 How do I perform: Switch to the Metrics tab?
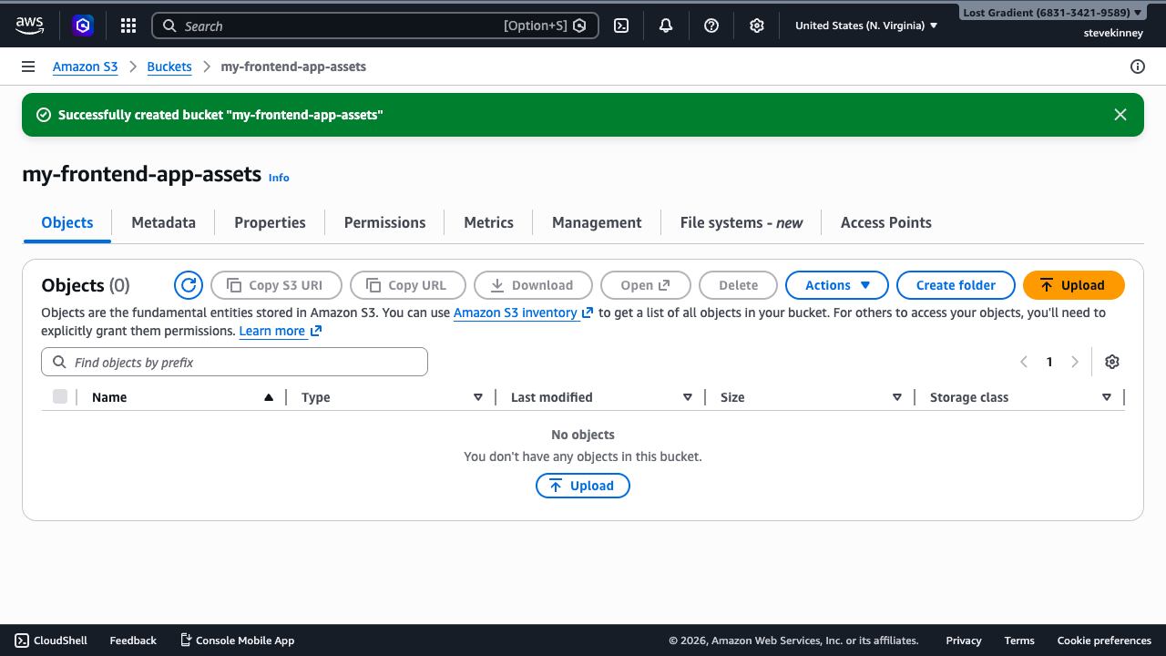click(x=488, y=222)
